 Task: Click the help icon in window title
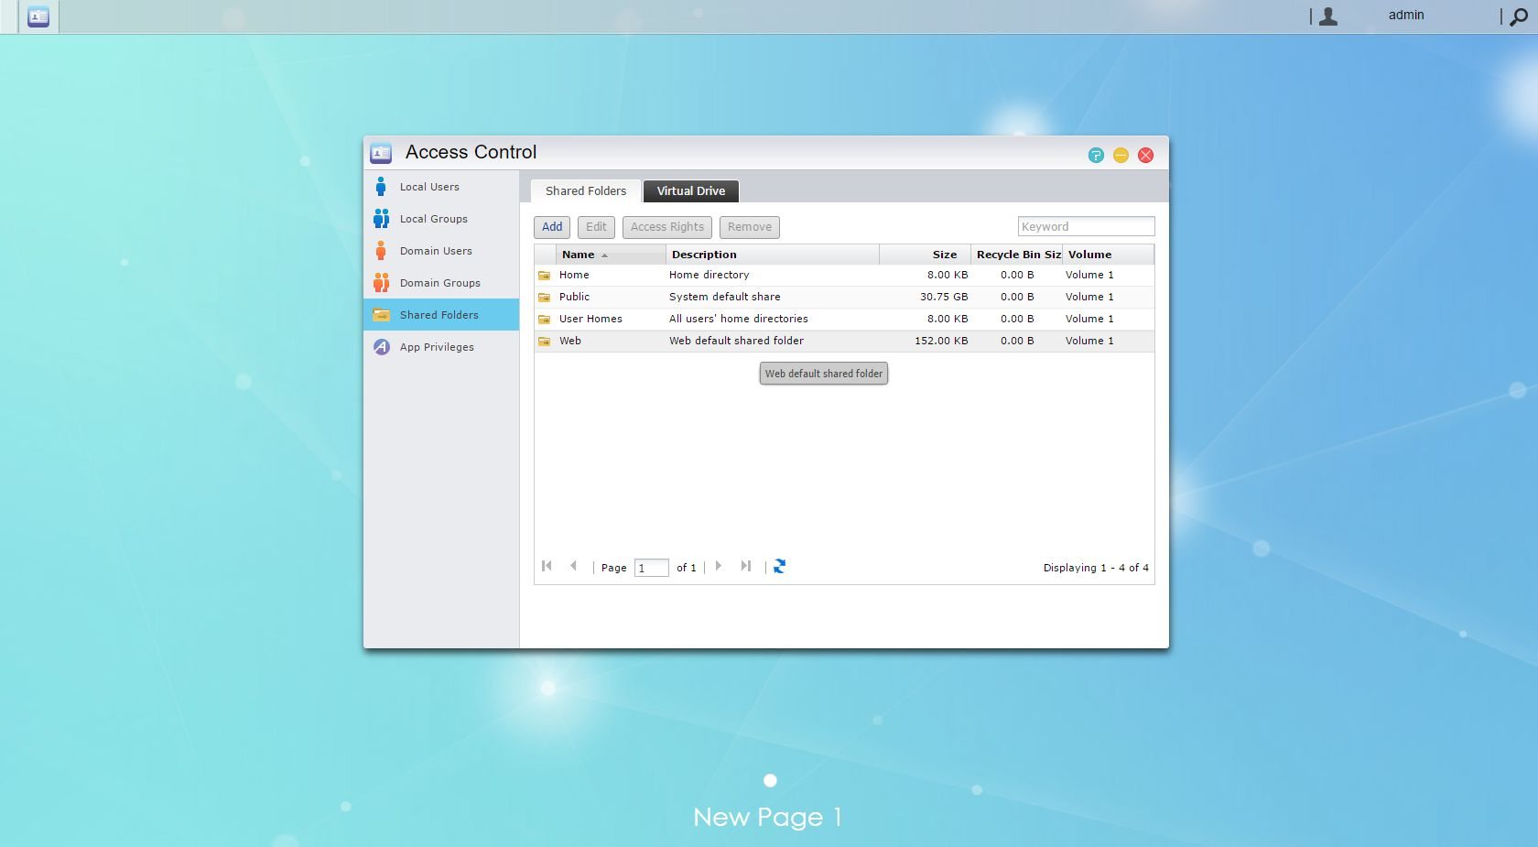[1096, 156]
